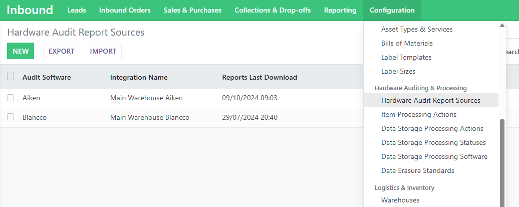519x207 pixels.
Task: Sort by Audit Software column header
Action: (x=47, y=77)
